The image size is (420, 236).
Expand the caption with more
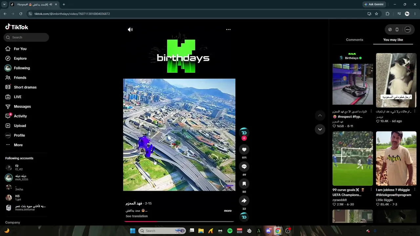pos(228,211)
